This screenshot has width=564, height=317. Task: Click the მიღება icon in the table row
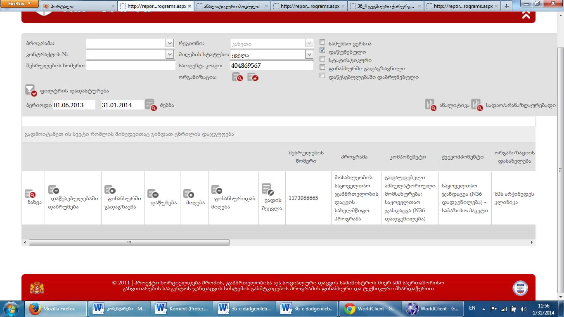pyautogui.click(x=189, y=194)
